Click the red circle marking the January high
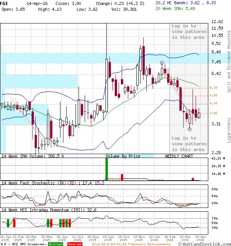231x246 pixels. (162, 63)
